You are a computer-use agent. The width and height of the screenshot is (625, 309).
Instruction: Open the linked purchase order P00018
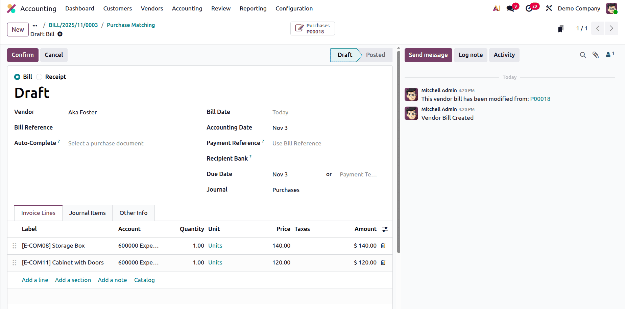point(312,28)
